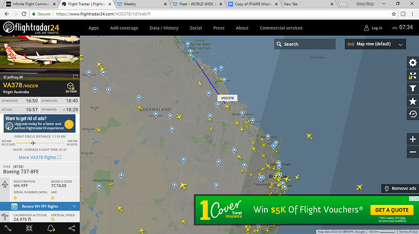Screen dimensions: 419x234
Task: Toggle follow aircraft centering icon
Action: (29, 228)
